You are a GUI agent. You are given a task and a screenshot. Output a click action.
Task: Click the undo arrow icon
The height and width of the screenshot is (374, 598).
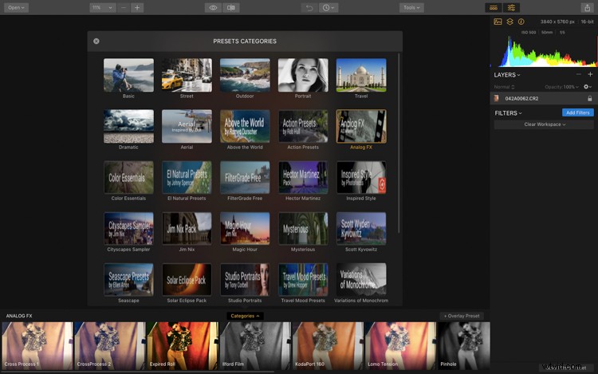point(309,8)
